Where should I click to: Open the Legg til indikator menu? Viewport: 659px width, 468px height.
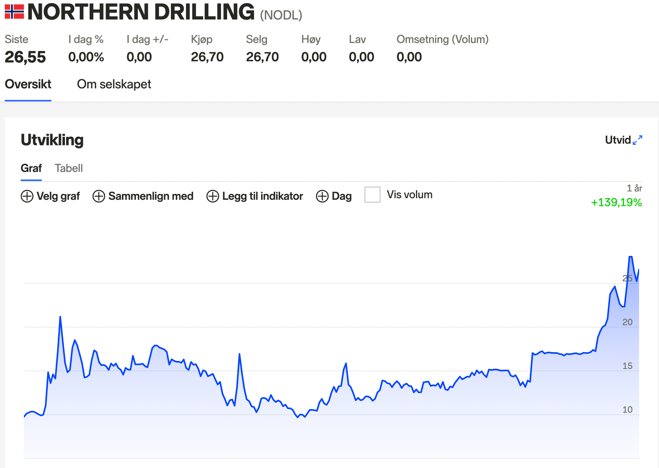coord(255,196)
